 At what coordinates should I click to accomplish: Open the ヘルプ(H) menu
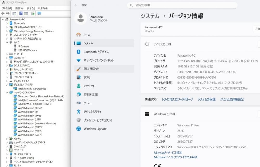pyautogui.click(x=43, y=8)
